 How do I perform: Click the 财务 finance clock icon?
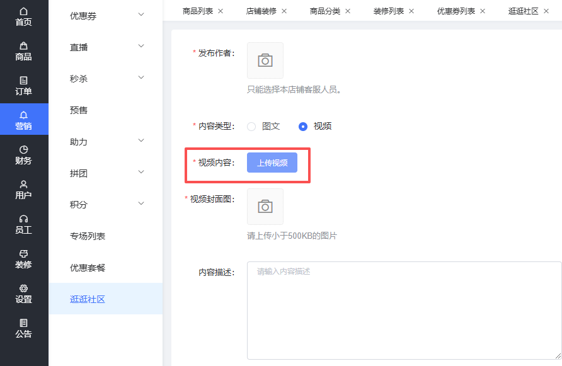pyautogui.click(x=24, y=150)
